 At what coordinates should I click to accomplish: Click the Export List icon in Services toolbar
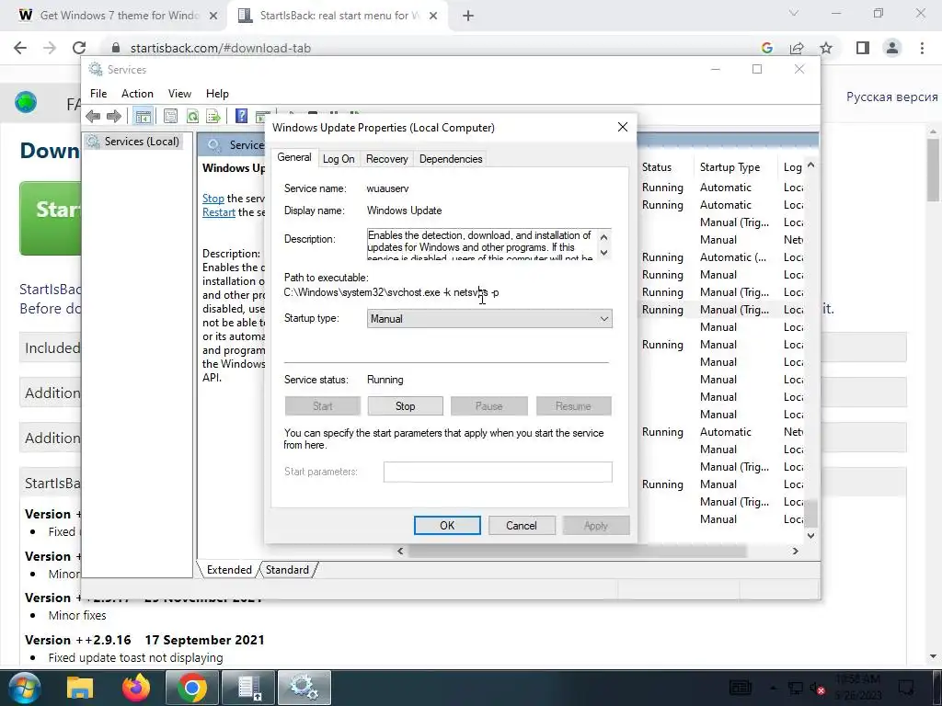[x=213, y=117]
